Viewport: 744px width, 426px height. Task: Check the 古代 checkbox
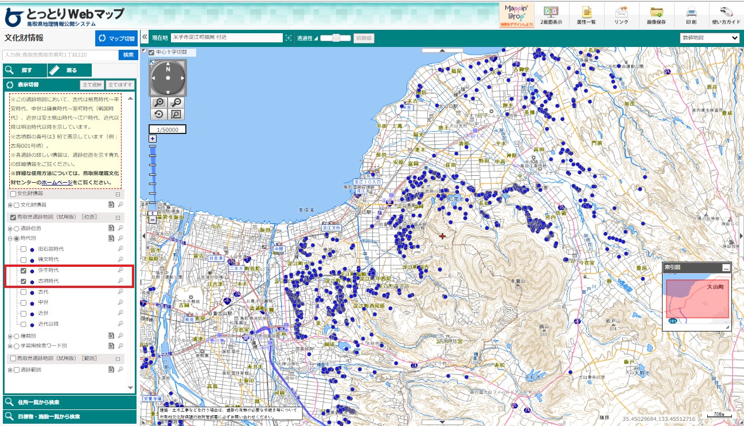coord(24,292)
